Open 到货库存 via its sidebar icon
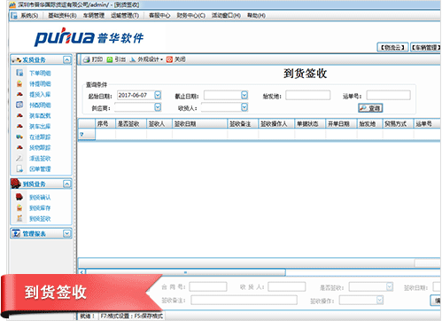Screen dimensions: 442x321 [19, 207]
